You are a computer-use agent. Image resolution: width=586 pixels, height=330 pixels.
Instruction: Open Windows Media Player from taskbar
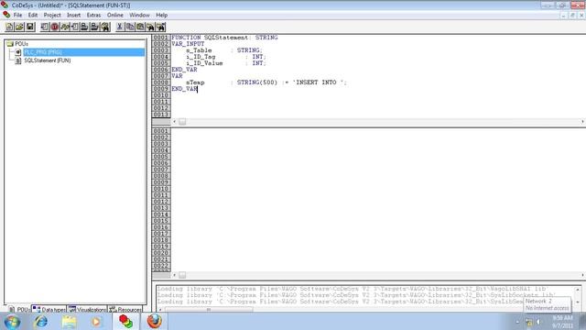pyautogui.click(x=96, y=322)
